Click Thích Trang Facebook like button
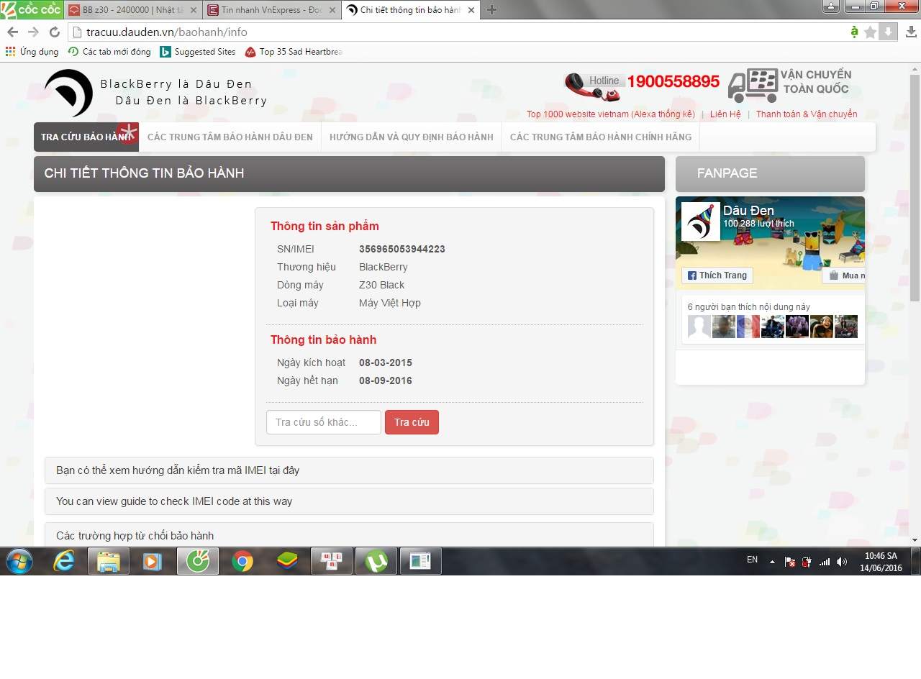This screenshot has height=679, width=921. 717,275
